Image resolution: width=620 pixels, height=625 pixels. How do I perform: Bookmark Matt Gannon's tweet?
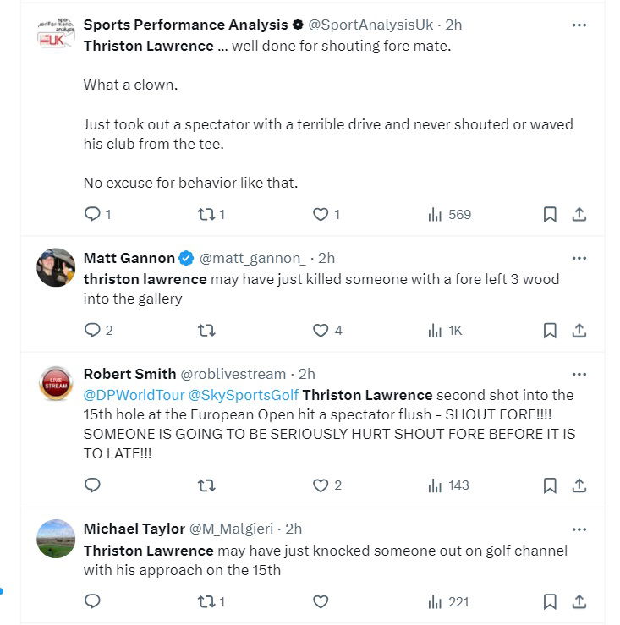click(550, 331)
